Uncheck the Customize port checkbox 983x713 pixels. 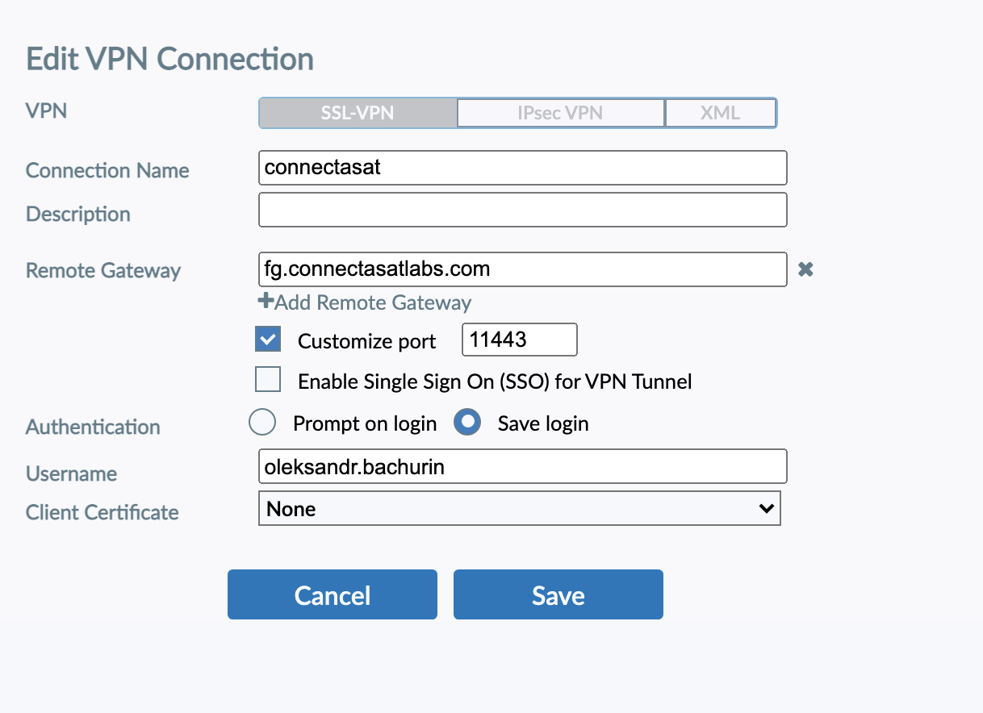[268, 340]
